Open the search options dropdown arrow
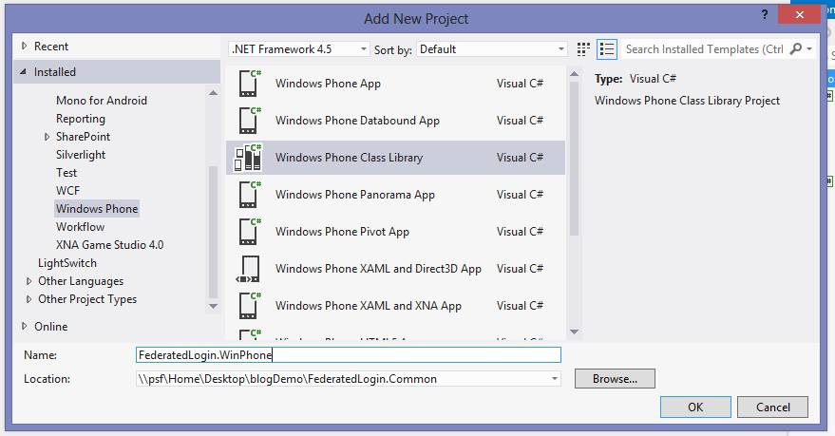 pyautogui.click(x=809, y=49)
